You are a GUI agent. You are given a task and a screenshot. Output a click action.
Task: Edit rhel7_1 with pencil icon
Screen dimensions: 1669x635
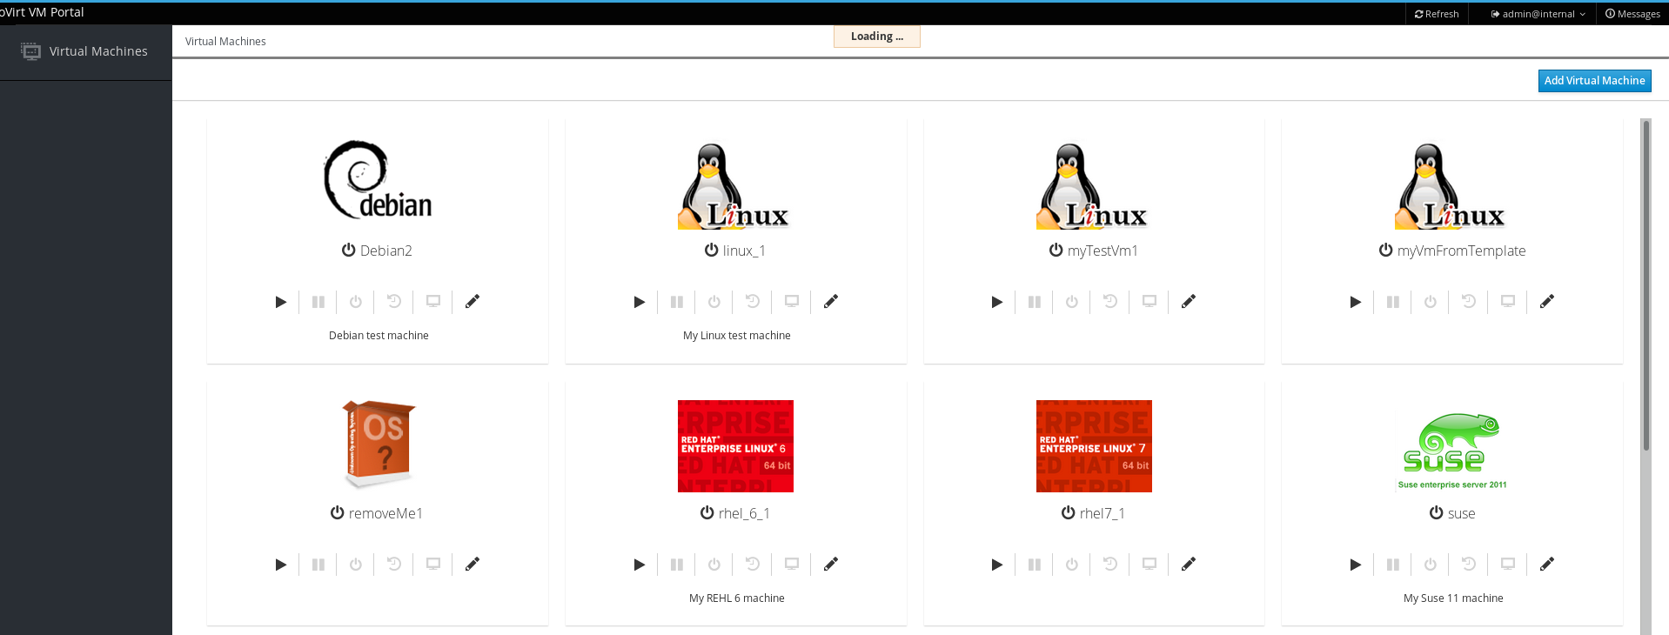[1189, 565]
